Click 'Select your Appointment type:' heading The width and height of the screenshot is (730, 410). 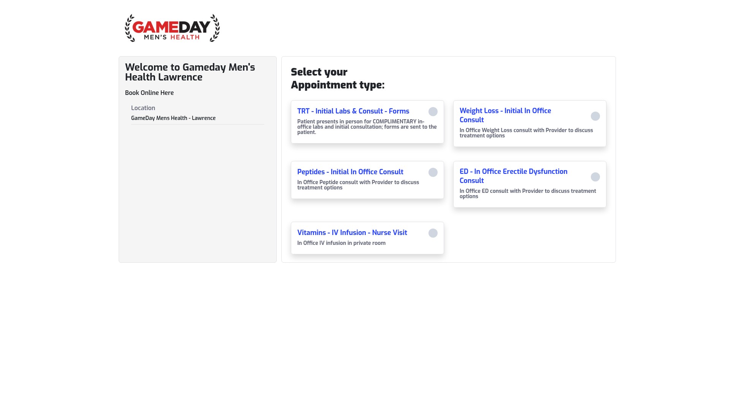(338, 78)
